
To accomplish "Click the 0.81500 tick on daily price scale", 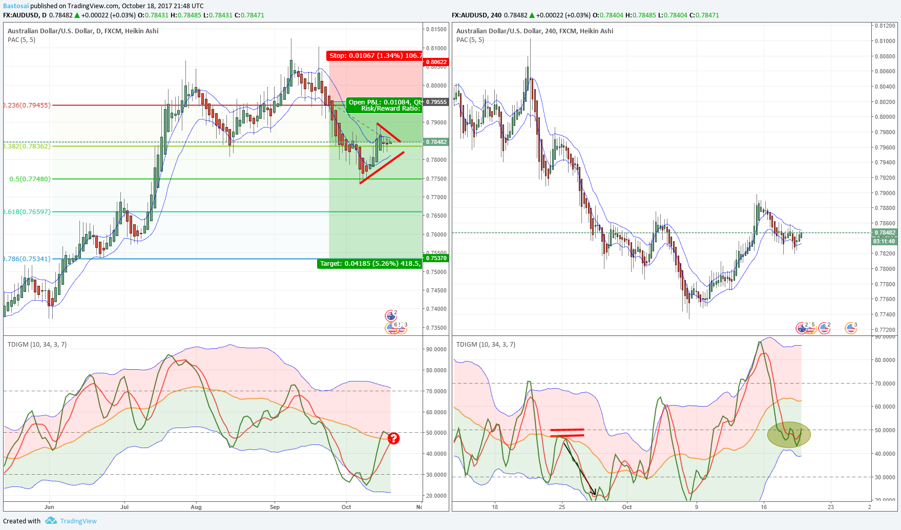I will click(436, 29).
